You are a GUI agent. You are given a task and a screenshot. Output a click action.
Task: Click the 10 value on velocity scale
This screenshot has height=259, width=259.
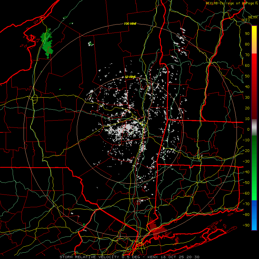point(247,119)
